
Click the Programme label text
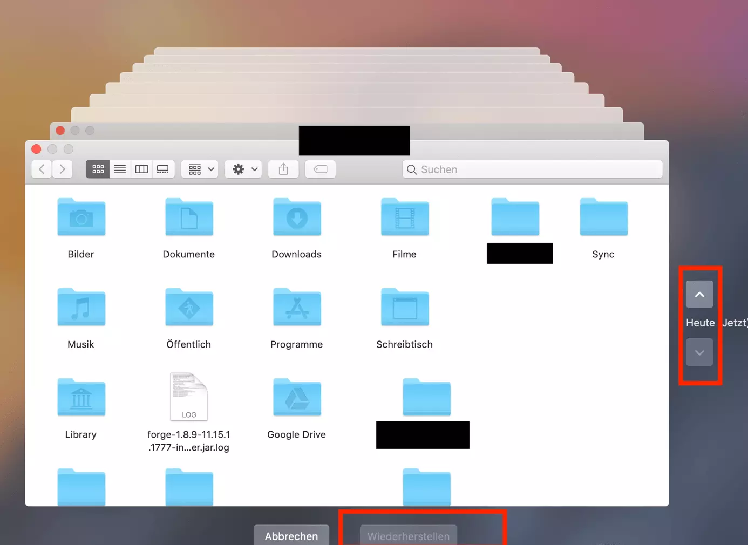click(x=296, y=344)
